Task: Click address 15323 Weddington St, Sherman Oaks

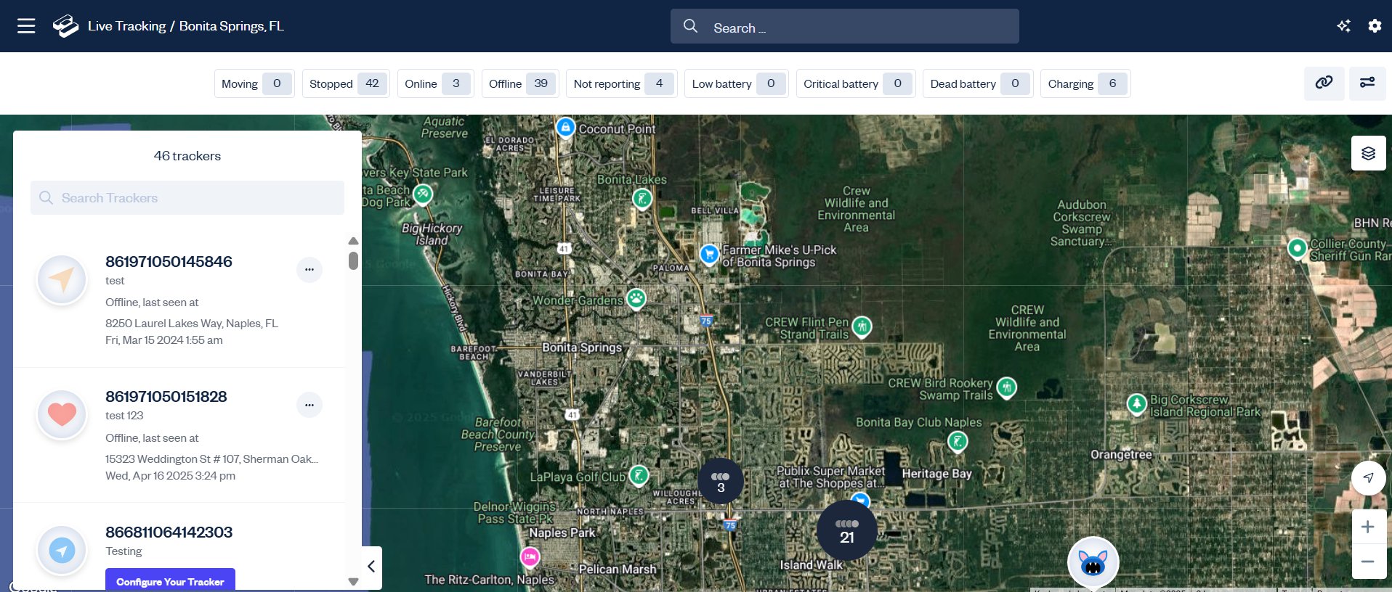Action: coord(211,459)
